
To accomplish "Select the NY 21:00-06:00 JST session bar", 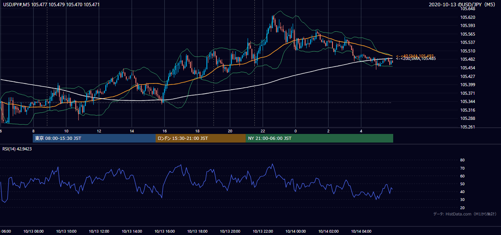I will (319, 138).
